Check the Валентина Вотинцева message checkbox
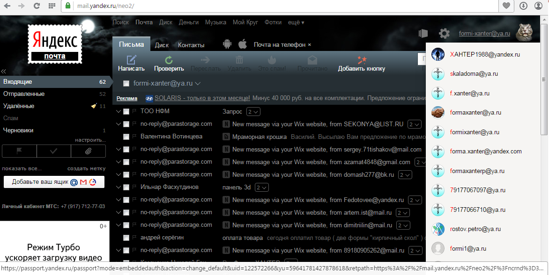Image resolution: width=549 pixels, height=275 pixels. [126, 137]
